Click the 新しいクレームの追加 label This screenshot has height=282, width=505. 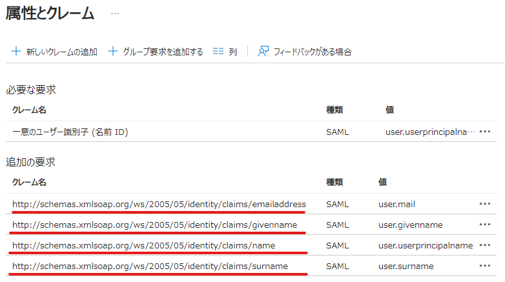click(62, 52)
